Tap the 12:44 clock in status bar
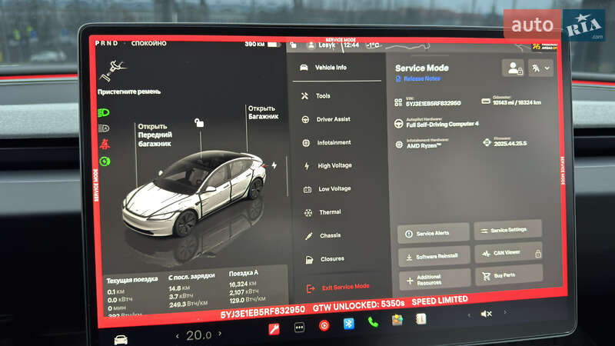 click(x=351, y=45)
